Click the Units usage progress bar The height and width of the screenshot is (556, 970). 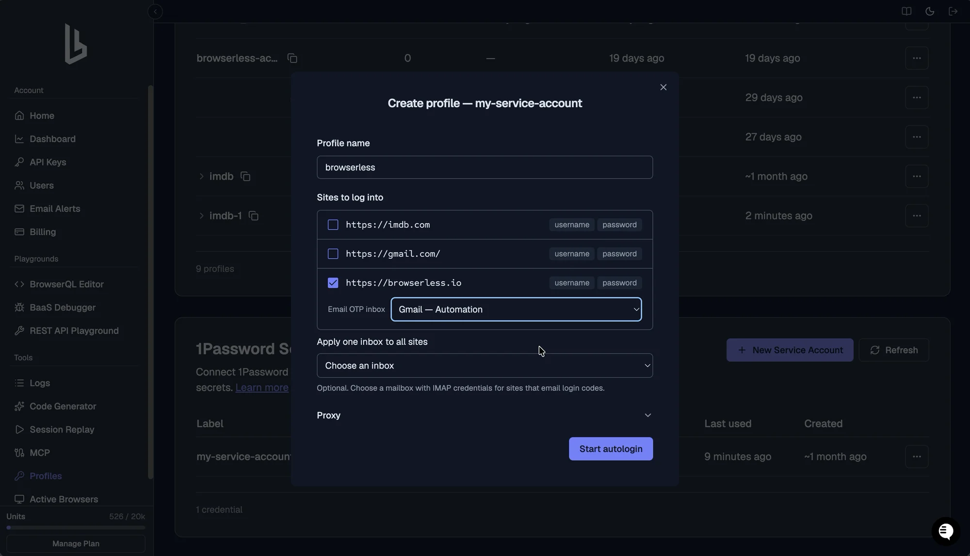click(x=76, y=527)
